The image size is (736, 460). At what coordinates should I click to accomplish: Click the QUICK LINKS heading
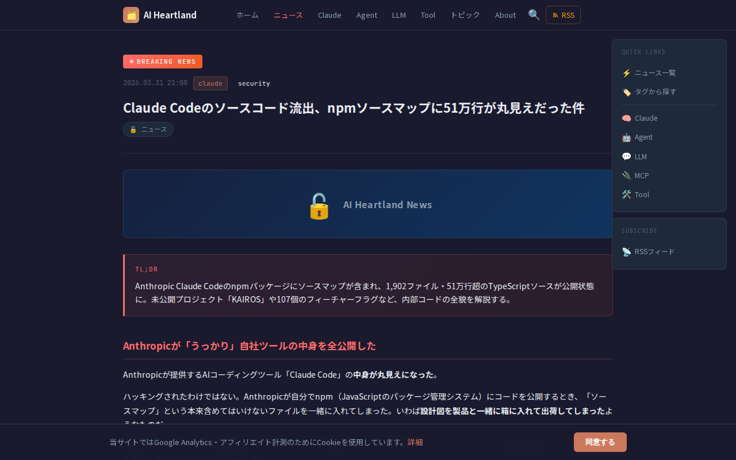tap(644, 52)
